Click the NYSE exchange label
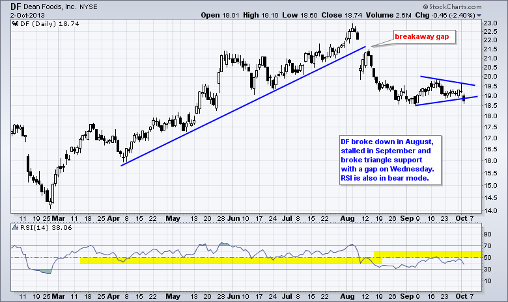 click(88, 6)
